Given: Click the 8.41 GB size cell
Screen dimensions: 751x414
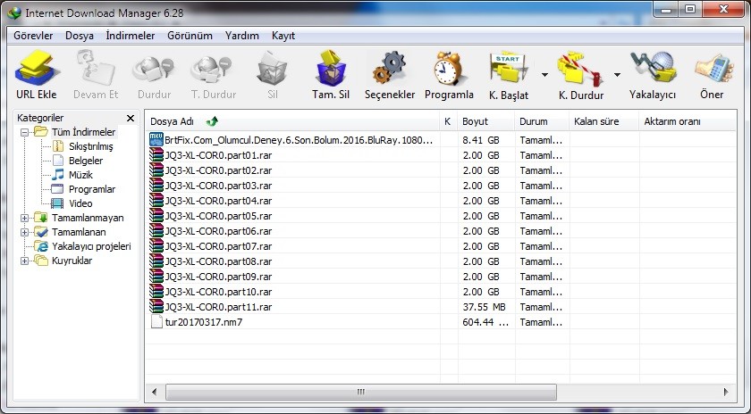Looking at the screenshot, I should coord(481,140).
